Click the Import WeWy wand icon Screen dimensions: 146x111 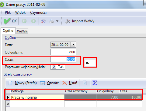click(x=68, y=21)
